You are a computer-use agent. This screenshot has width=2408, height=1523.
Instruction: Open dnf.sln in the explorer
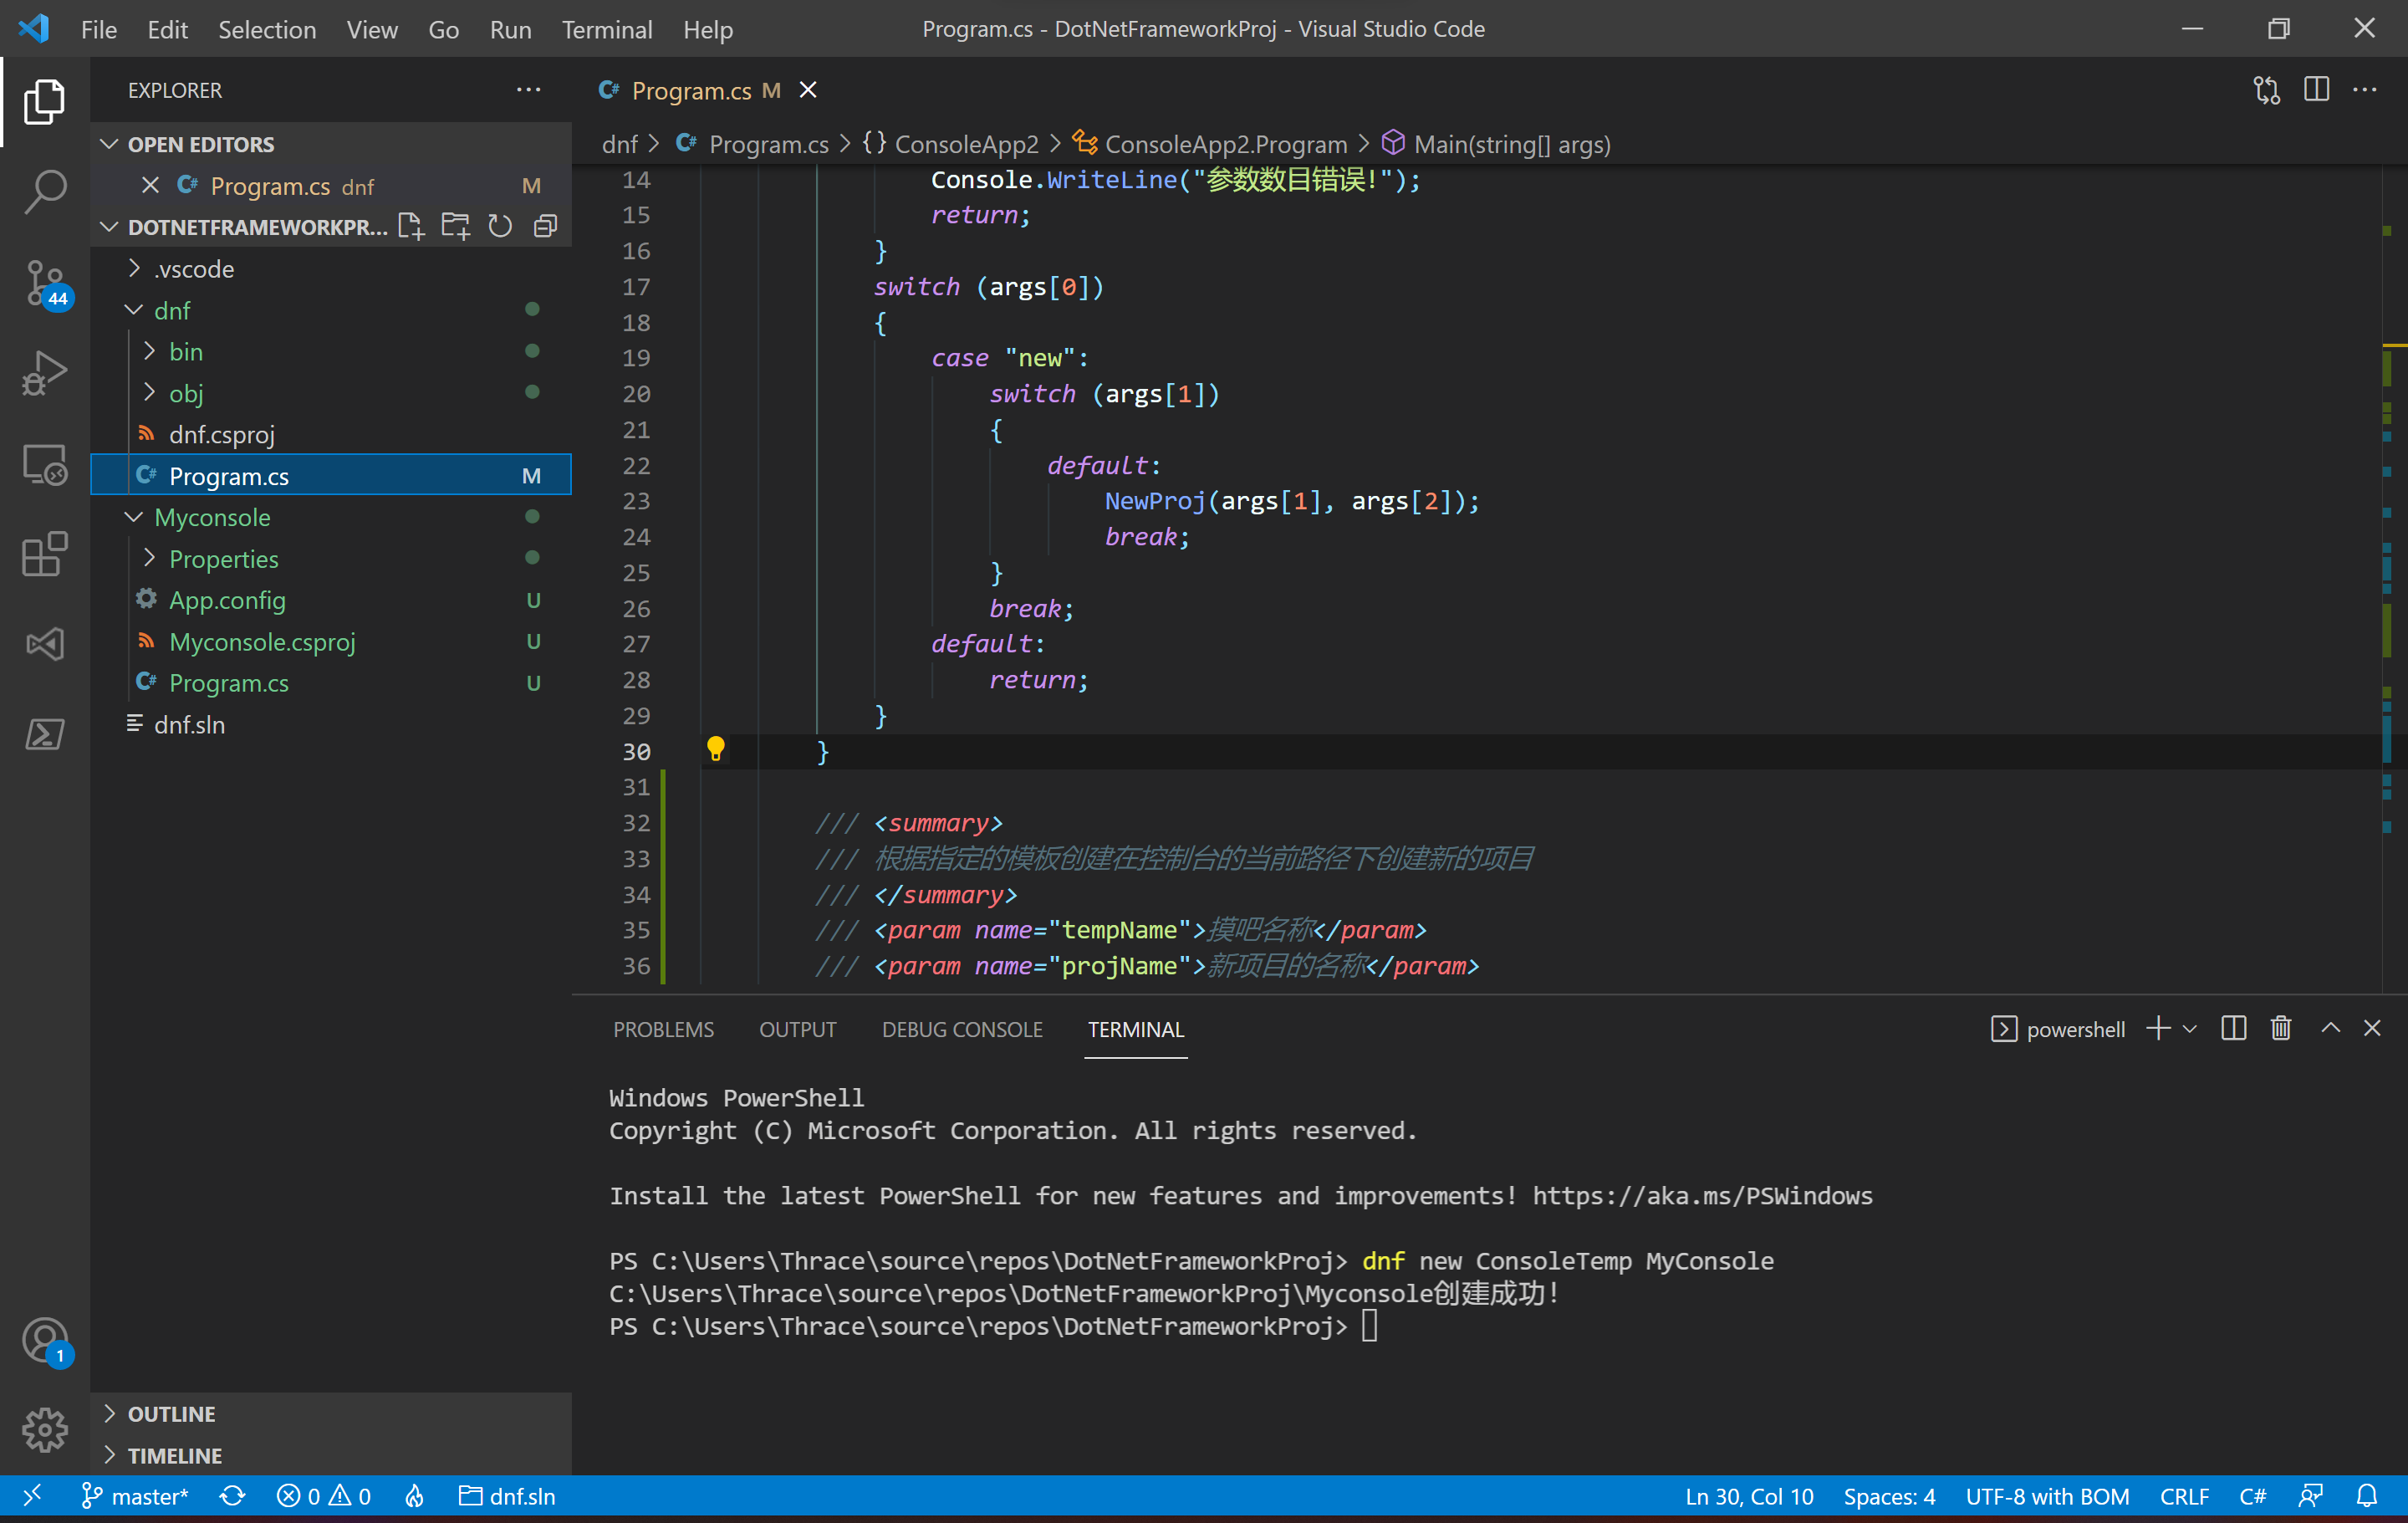click(189, 724)
